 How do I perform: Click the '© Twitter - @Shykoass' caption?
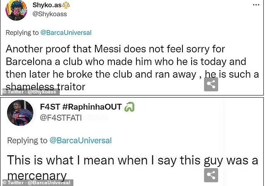pyautogui.click(x=30, y=92)
